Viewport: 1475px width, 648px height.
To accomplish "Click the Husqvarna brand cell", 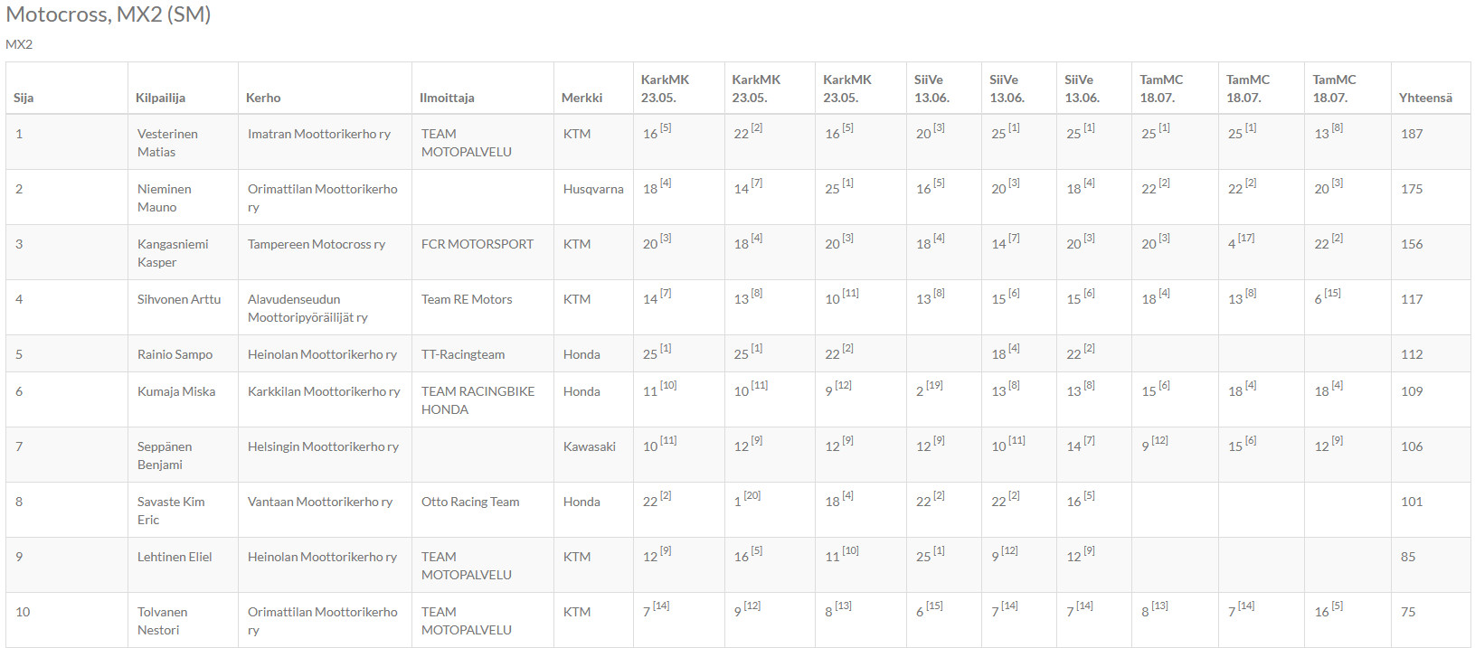I will click(x=593, y=189).
